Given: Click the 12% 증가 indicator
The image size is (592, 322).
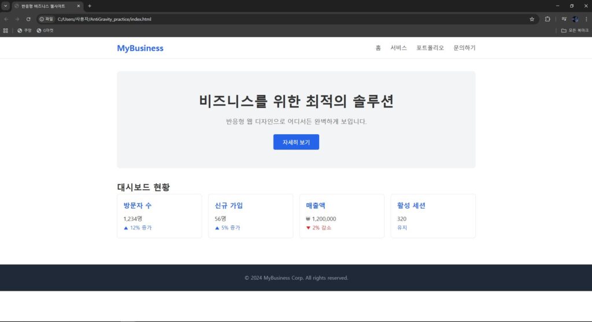Looking at the screenshot, I should [x=138, y=228].
